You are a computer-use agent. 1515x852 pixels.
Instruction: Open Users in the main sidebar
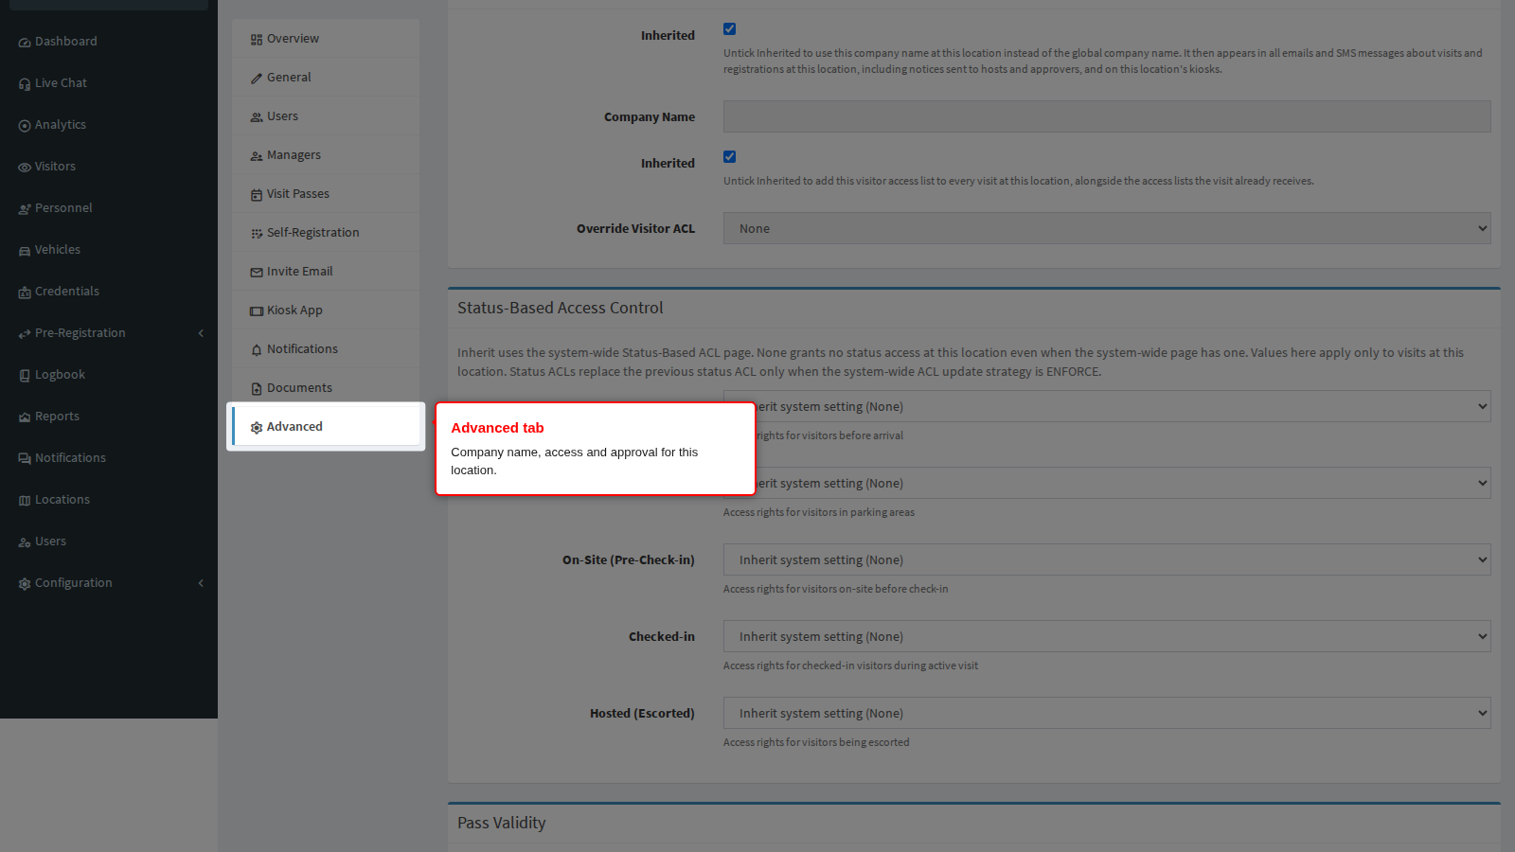point(109,541)
